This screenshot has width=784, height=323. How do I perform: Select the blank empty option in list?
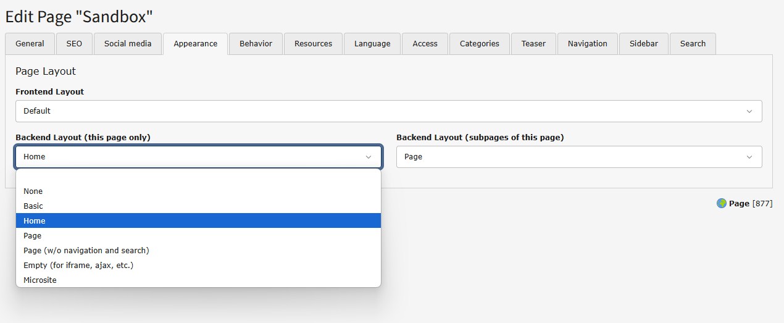point(198,178)
